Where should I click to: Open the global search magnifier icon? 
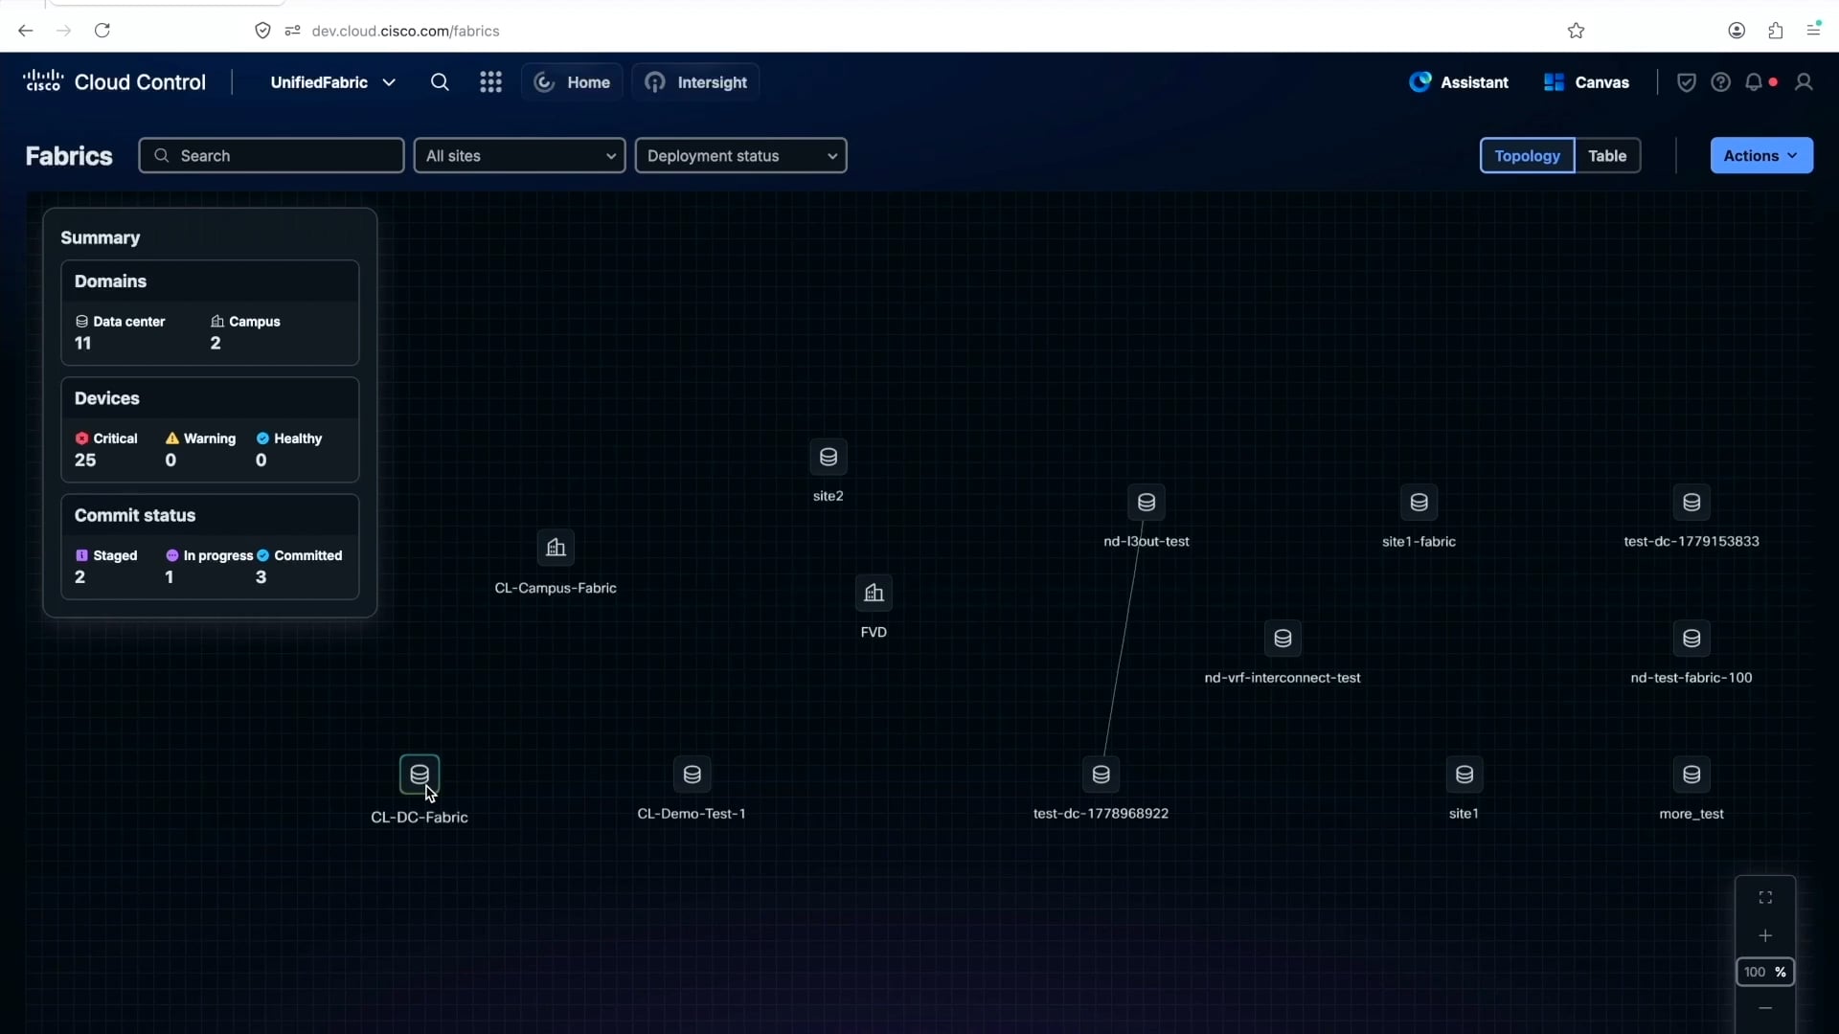coord(440,82)
